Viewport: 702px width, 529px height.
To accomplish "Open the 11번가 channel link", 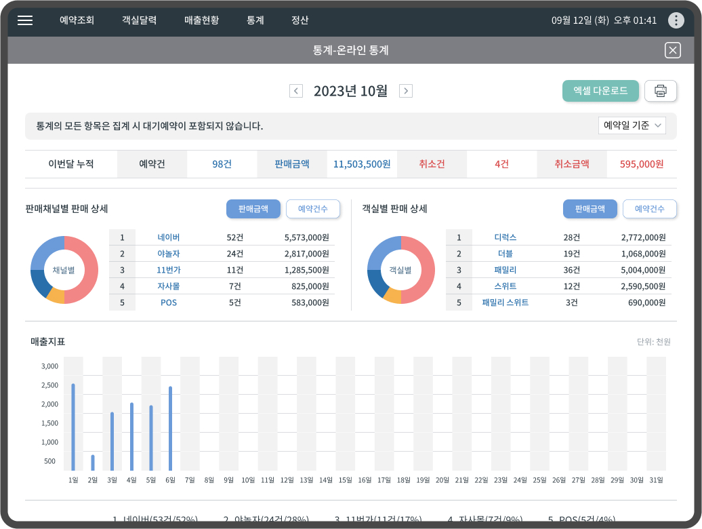I will pyautogui.click(x=168, y=270).
